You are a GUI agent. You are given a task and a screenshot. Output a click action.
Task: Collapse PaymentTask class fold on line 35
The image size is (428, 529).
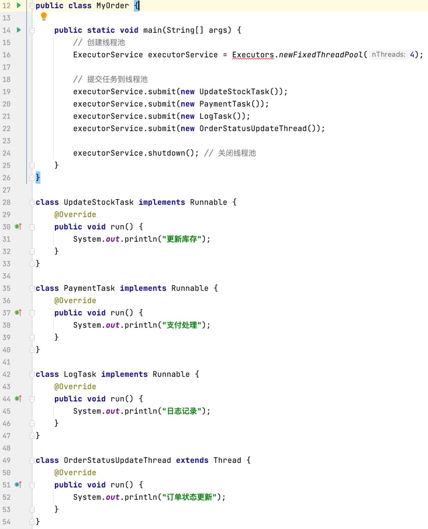[x=32, y=289]
